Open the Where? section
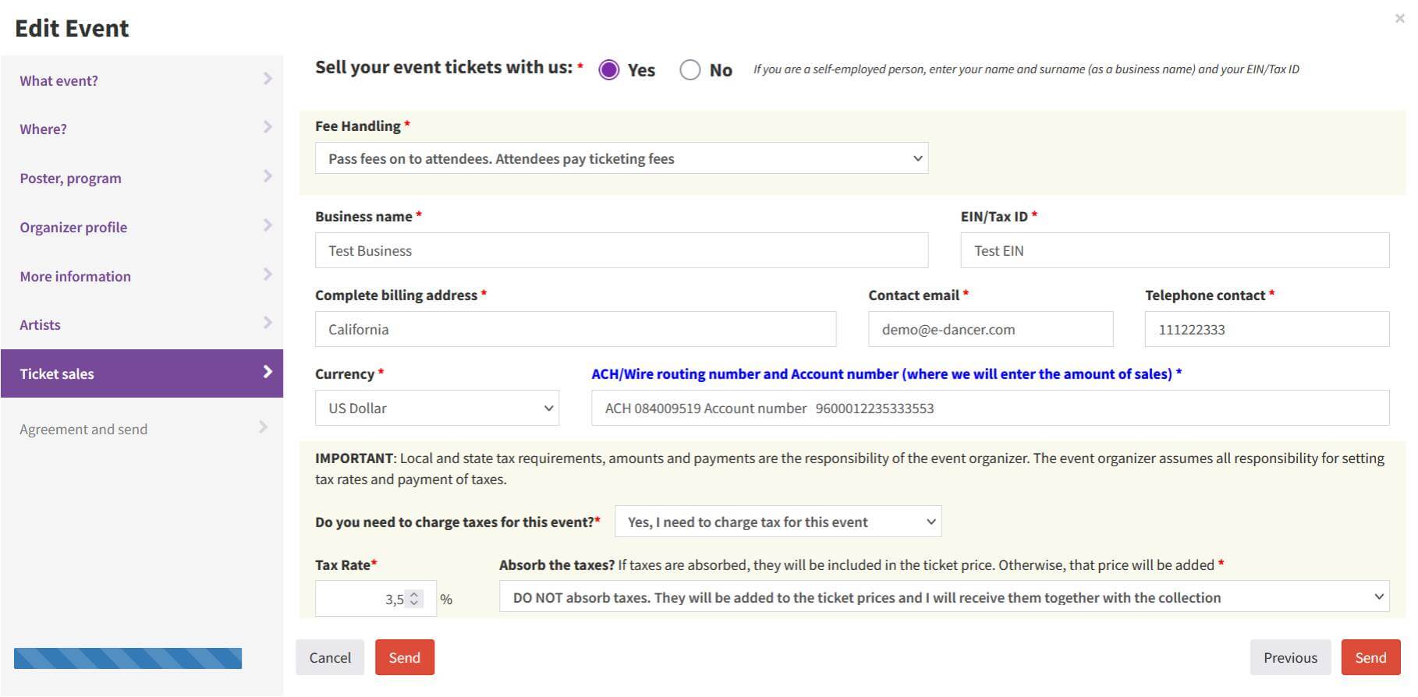This screenshot has height=697, width=1418. 142,129
